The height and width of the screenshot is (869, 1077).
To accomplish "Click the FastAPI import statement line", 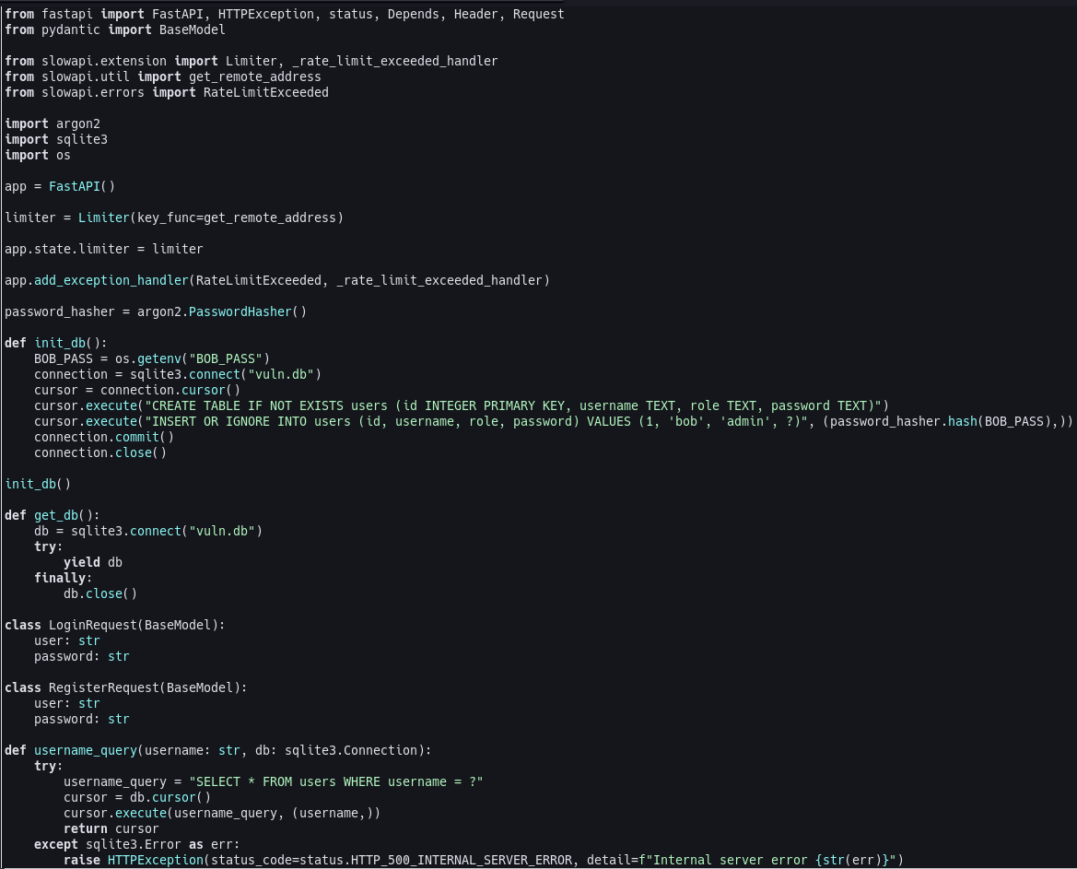I will tap(285, 15).
